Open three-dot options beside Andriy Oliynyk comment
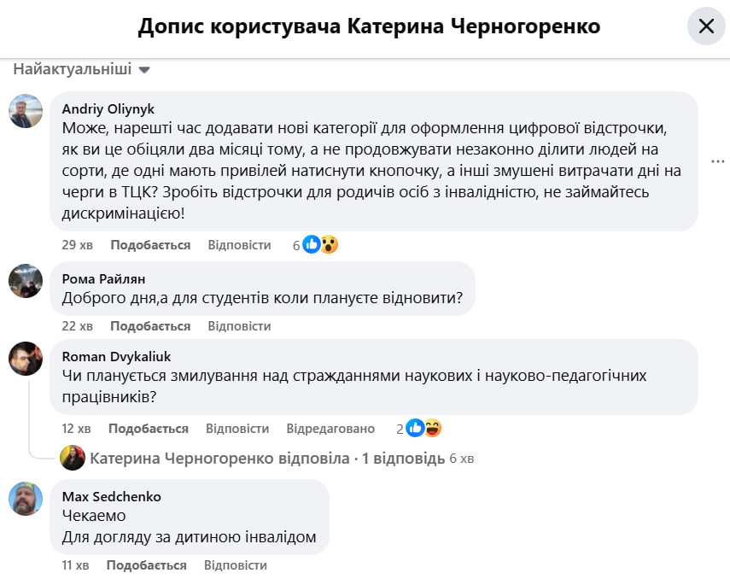 click(x=718, y=161)
